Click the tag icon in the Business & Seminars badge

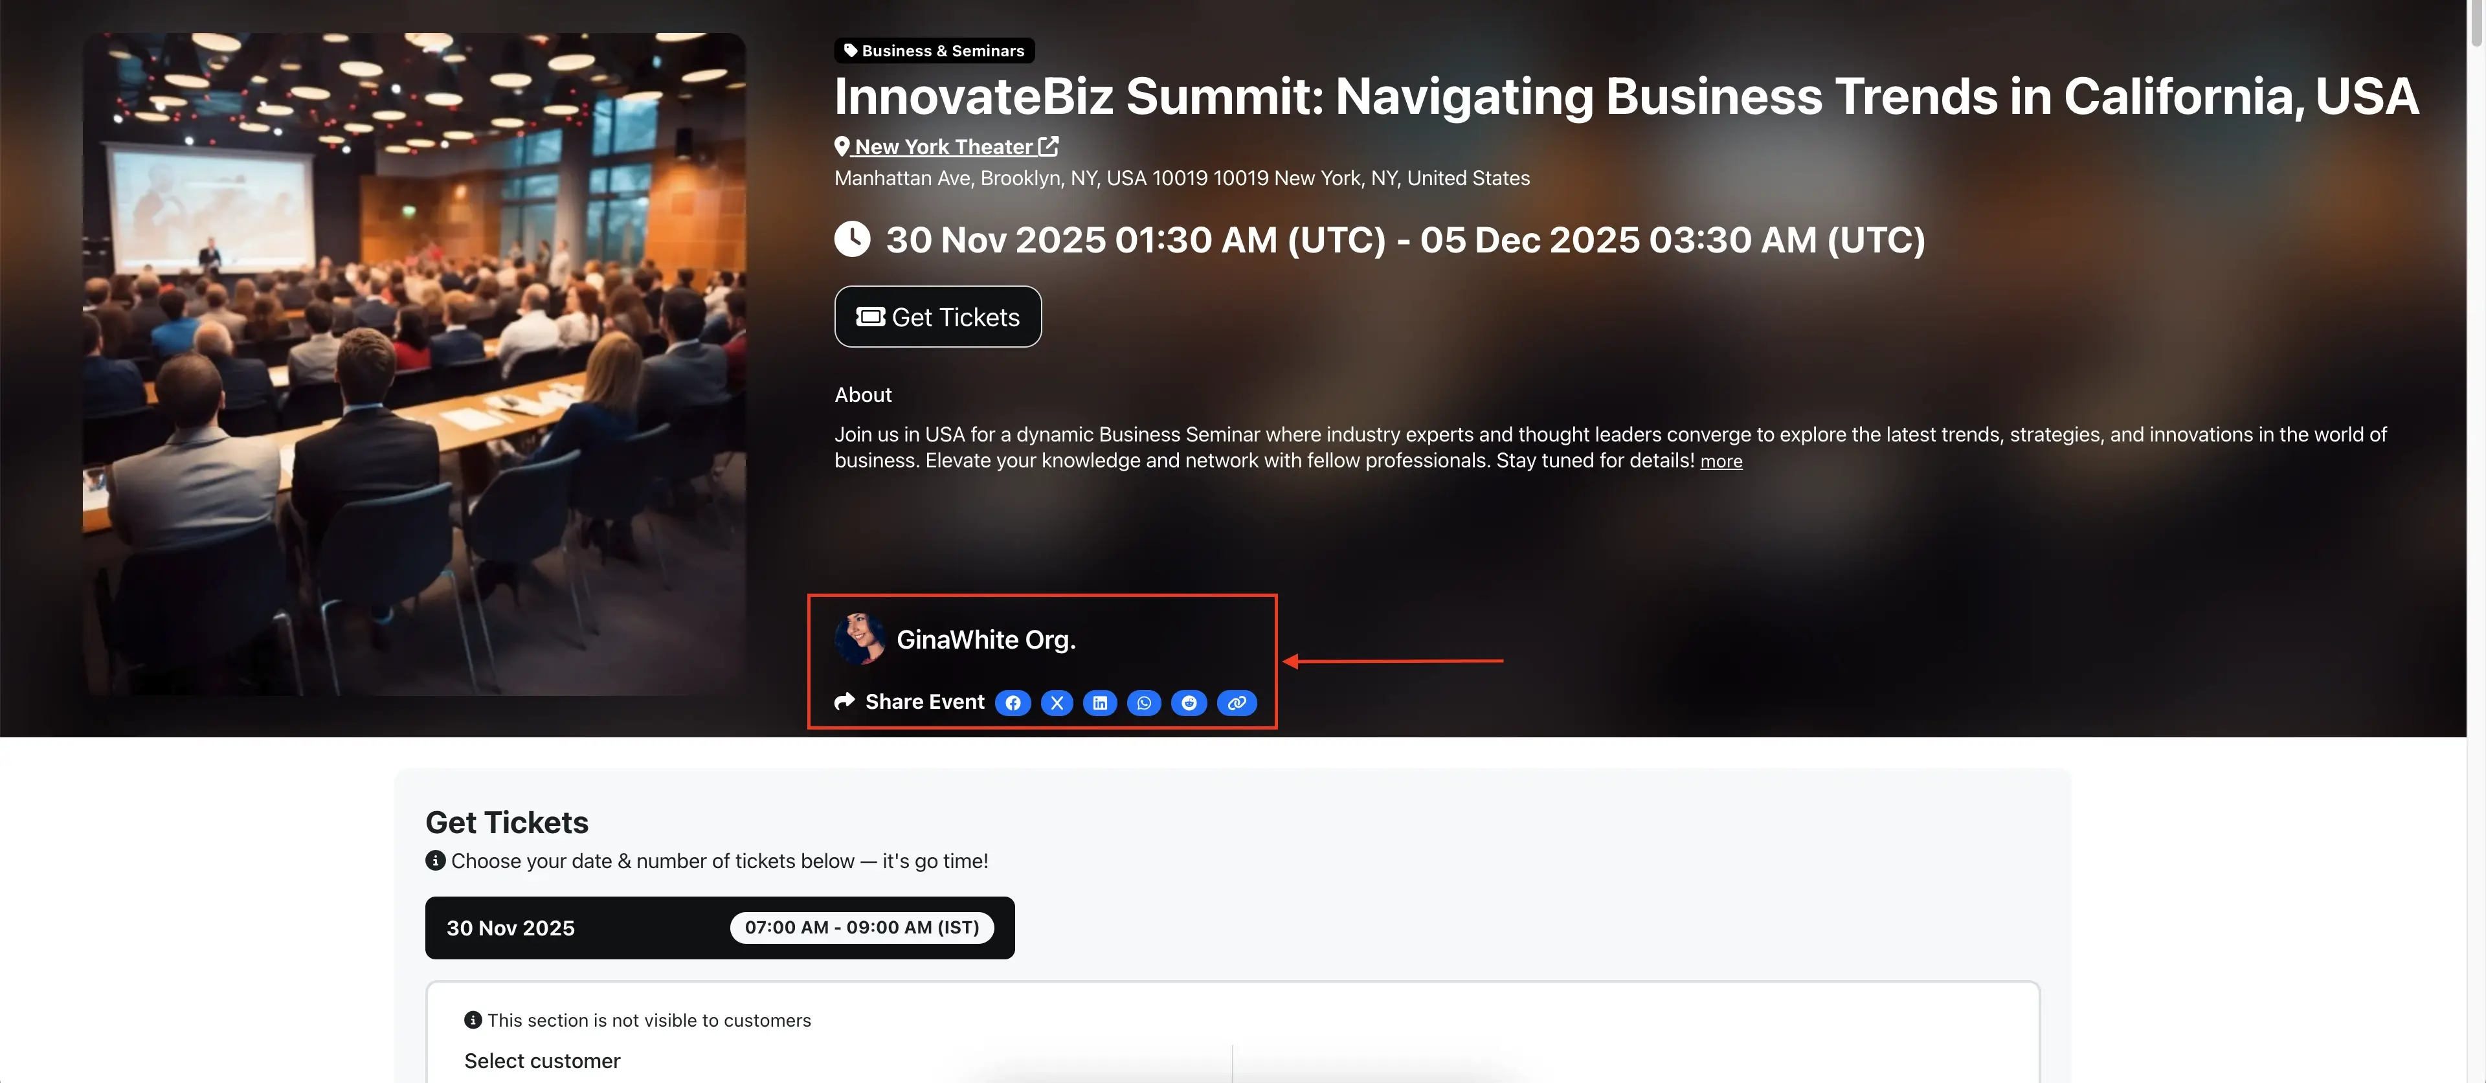850,50
